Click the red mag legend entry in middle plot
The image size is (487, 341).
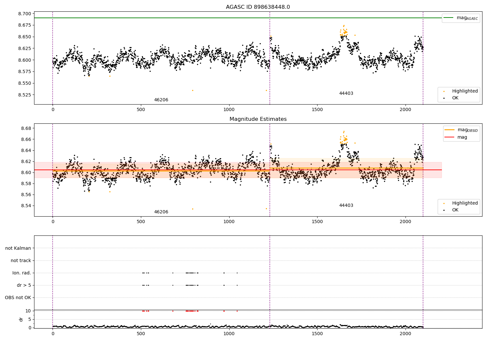pos(456,137)
